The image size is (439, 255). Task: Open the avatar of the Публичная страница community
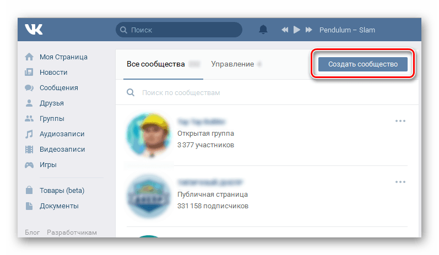point(148,196)
